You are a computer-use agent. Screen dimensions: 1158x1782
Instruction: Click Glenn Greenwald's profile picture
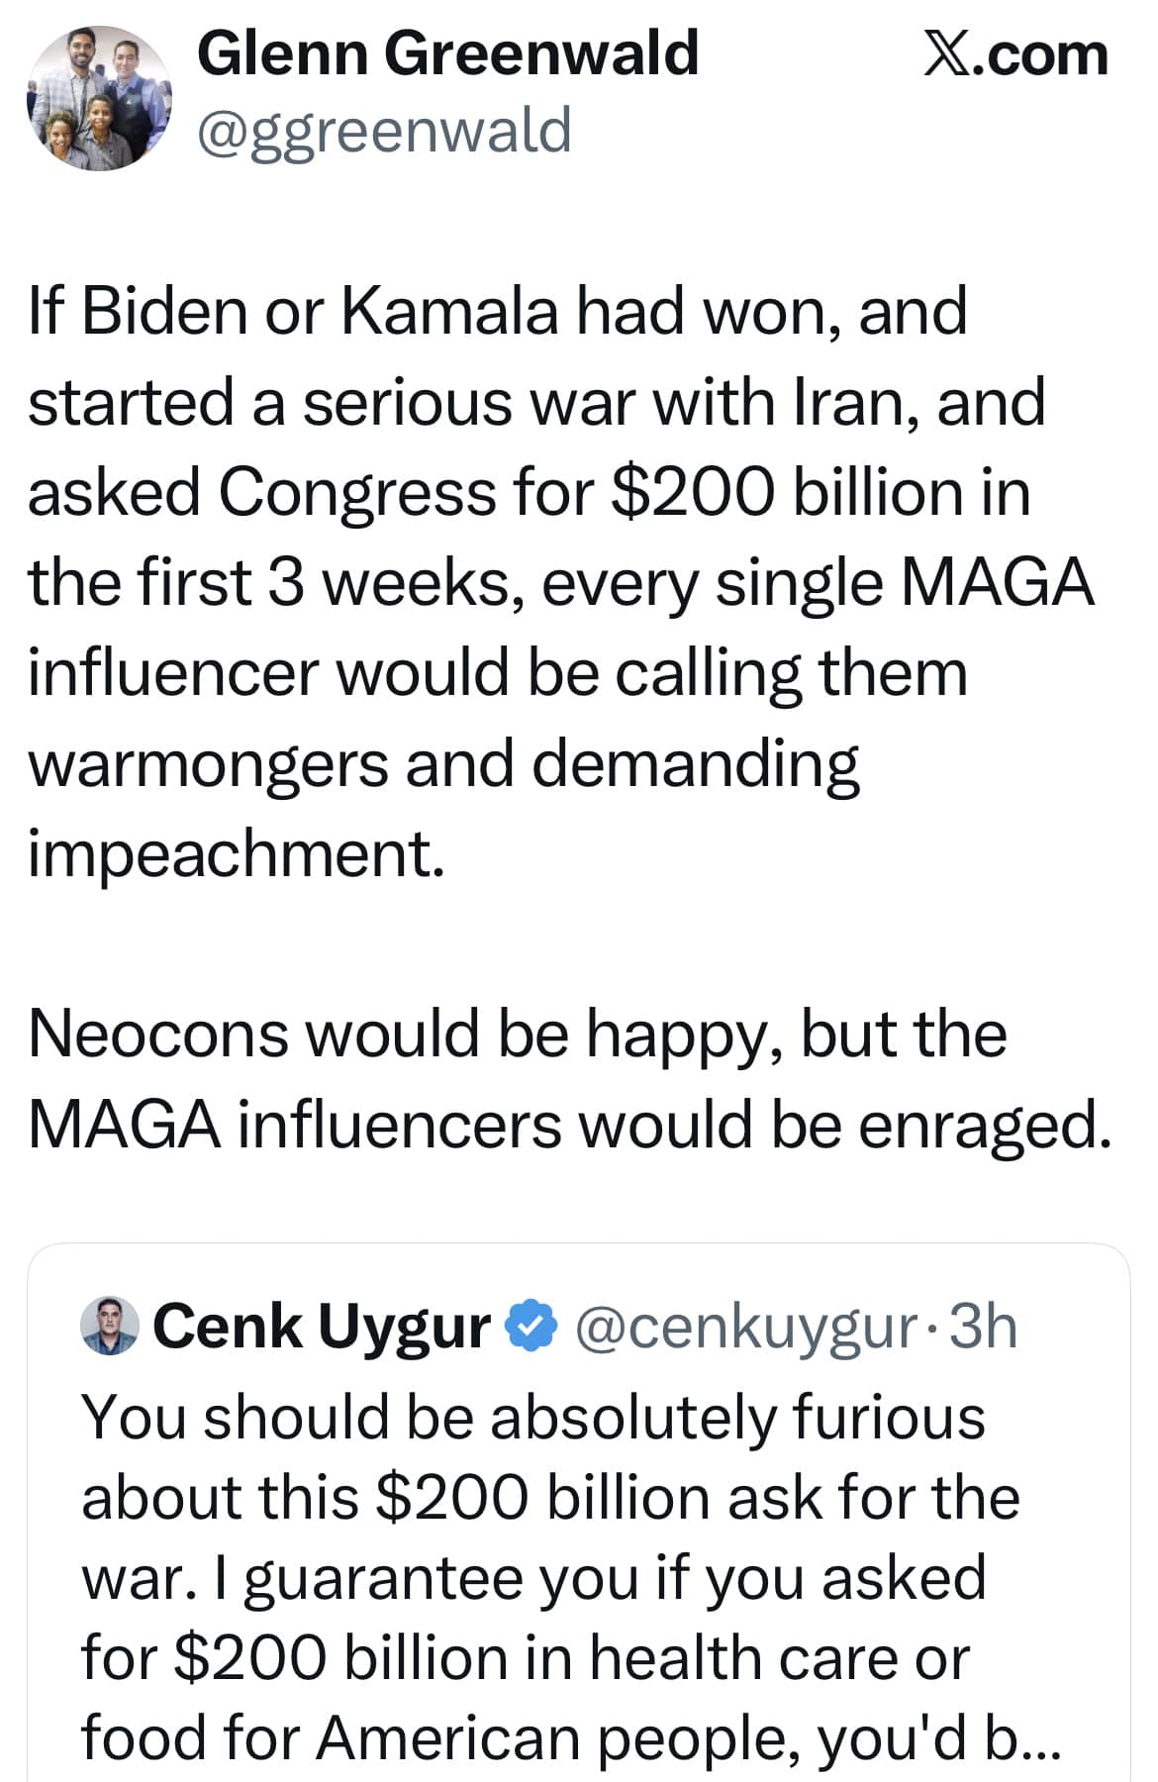[98, 98]
